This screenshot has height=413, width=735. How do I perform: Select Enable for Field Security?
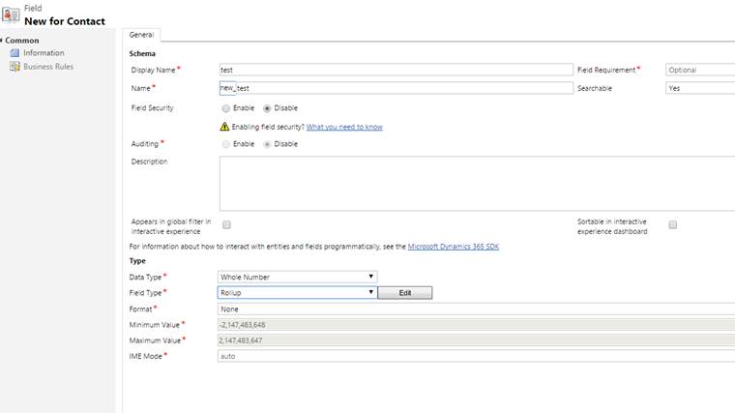pos(226,108)
